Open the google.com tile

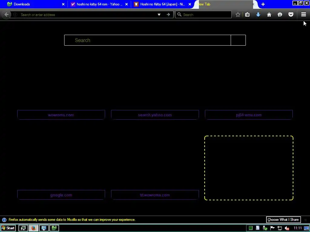[61, 195]
